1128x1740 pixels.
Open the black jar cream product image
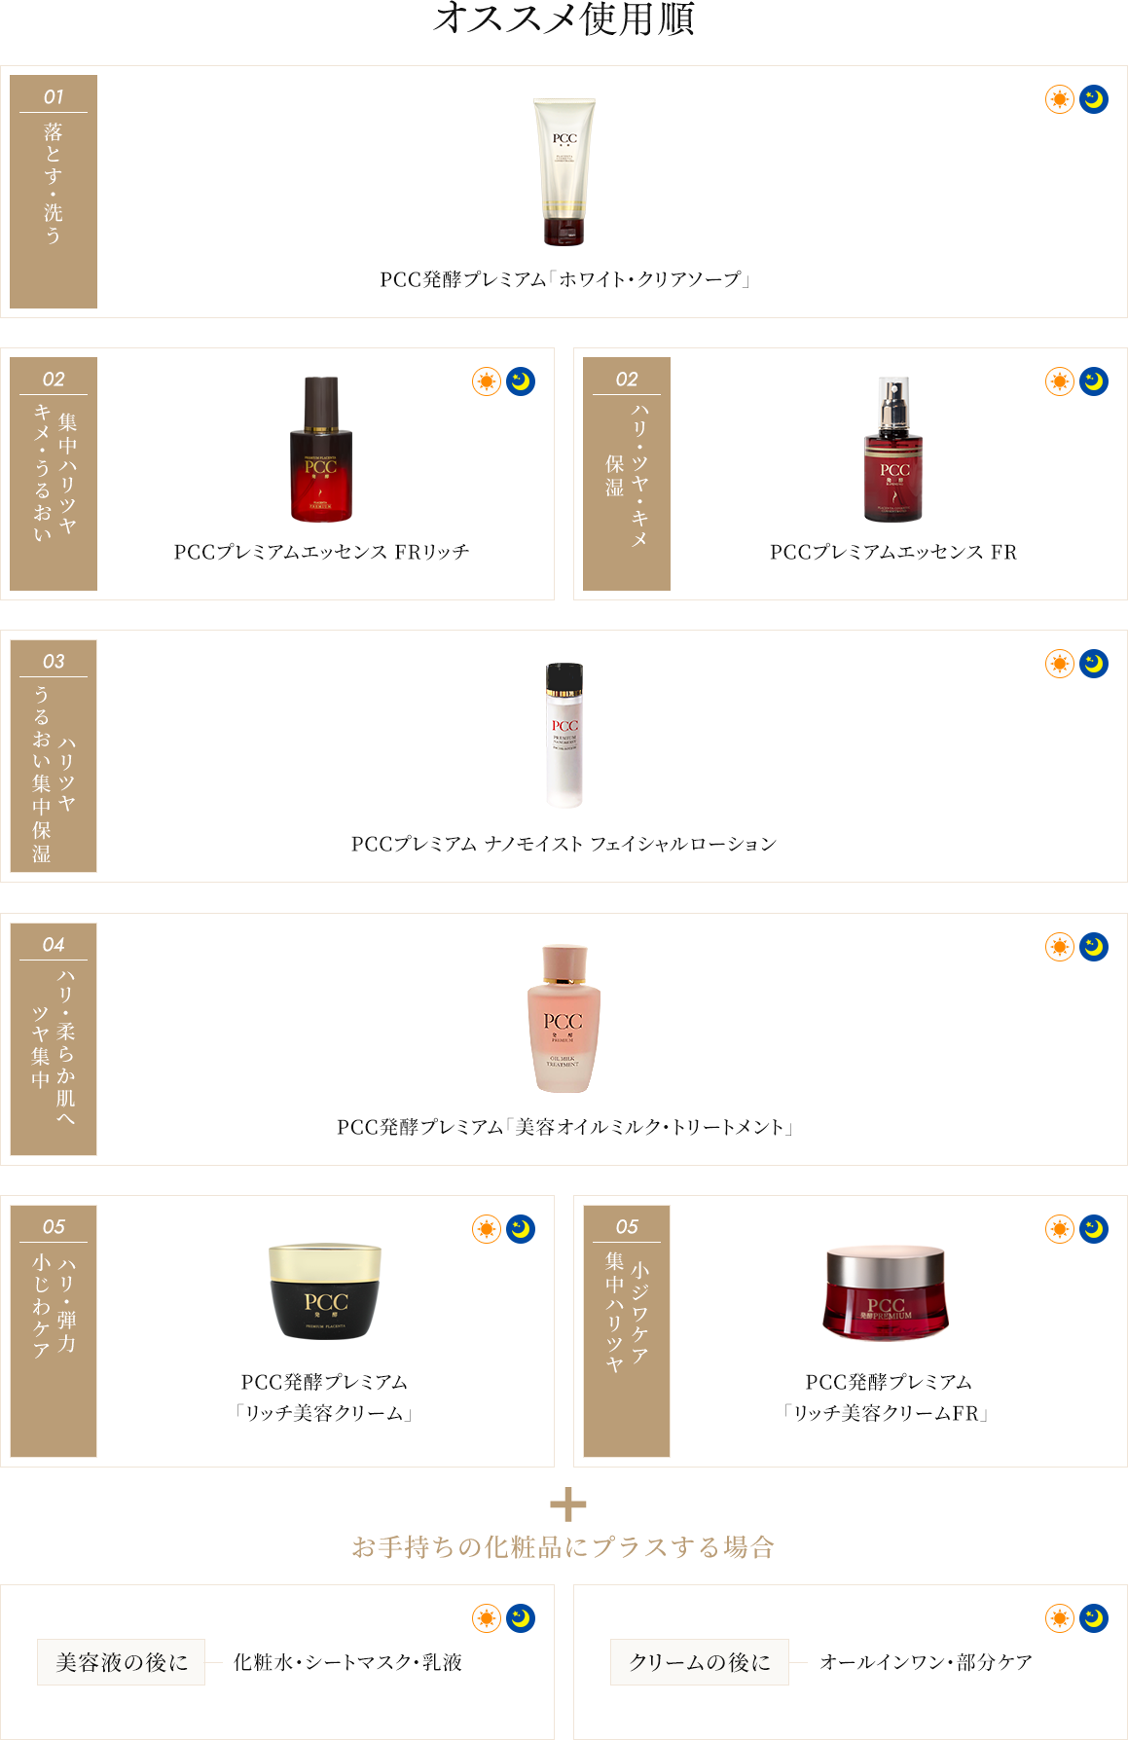tap(325, 1291)
